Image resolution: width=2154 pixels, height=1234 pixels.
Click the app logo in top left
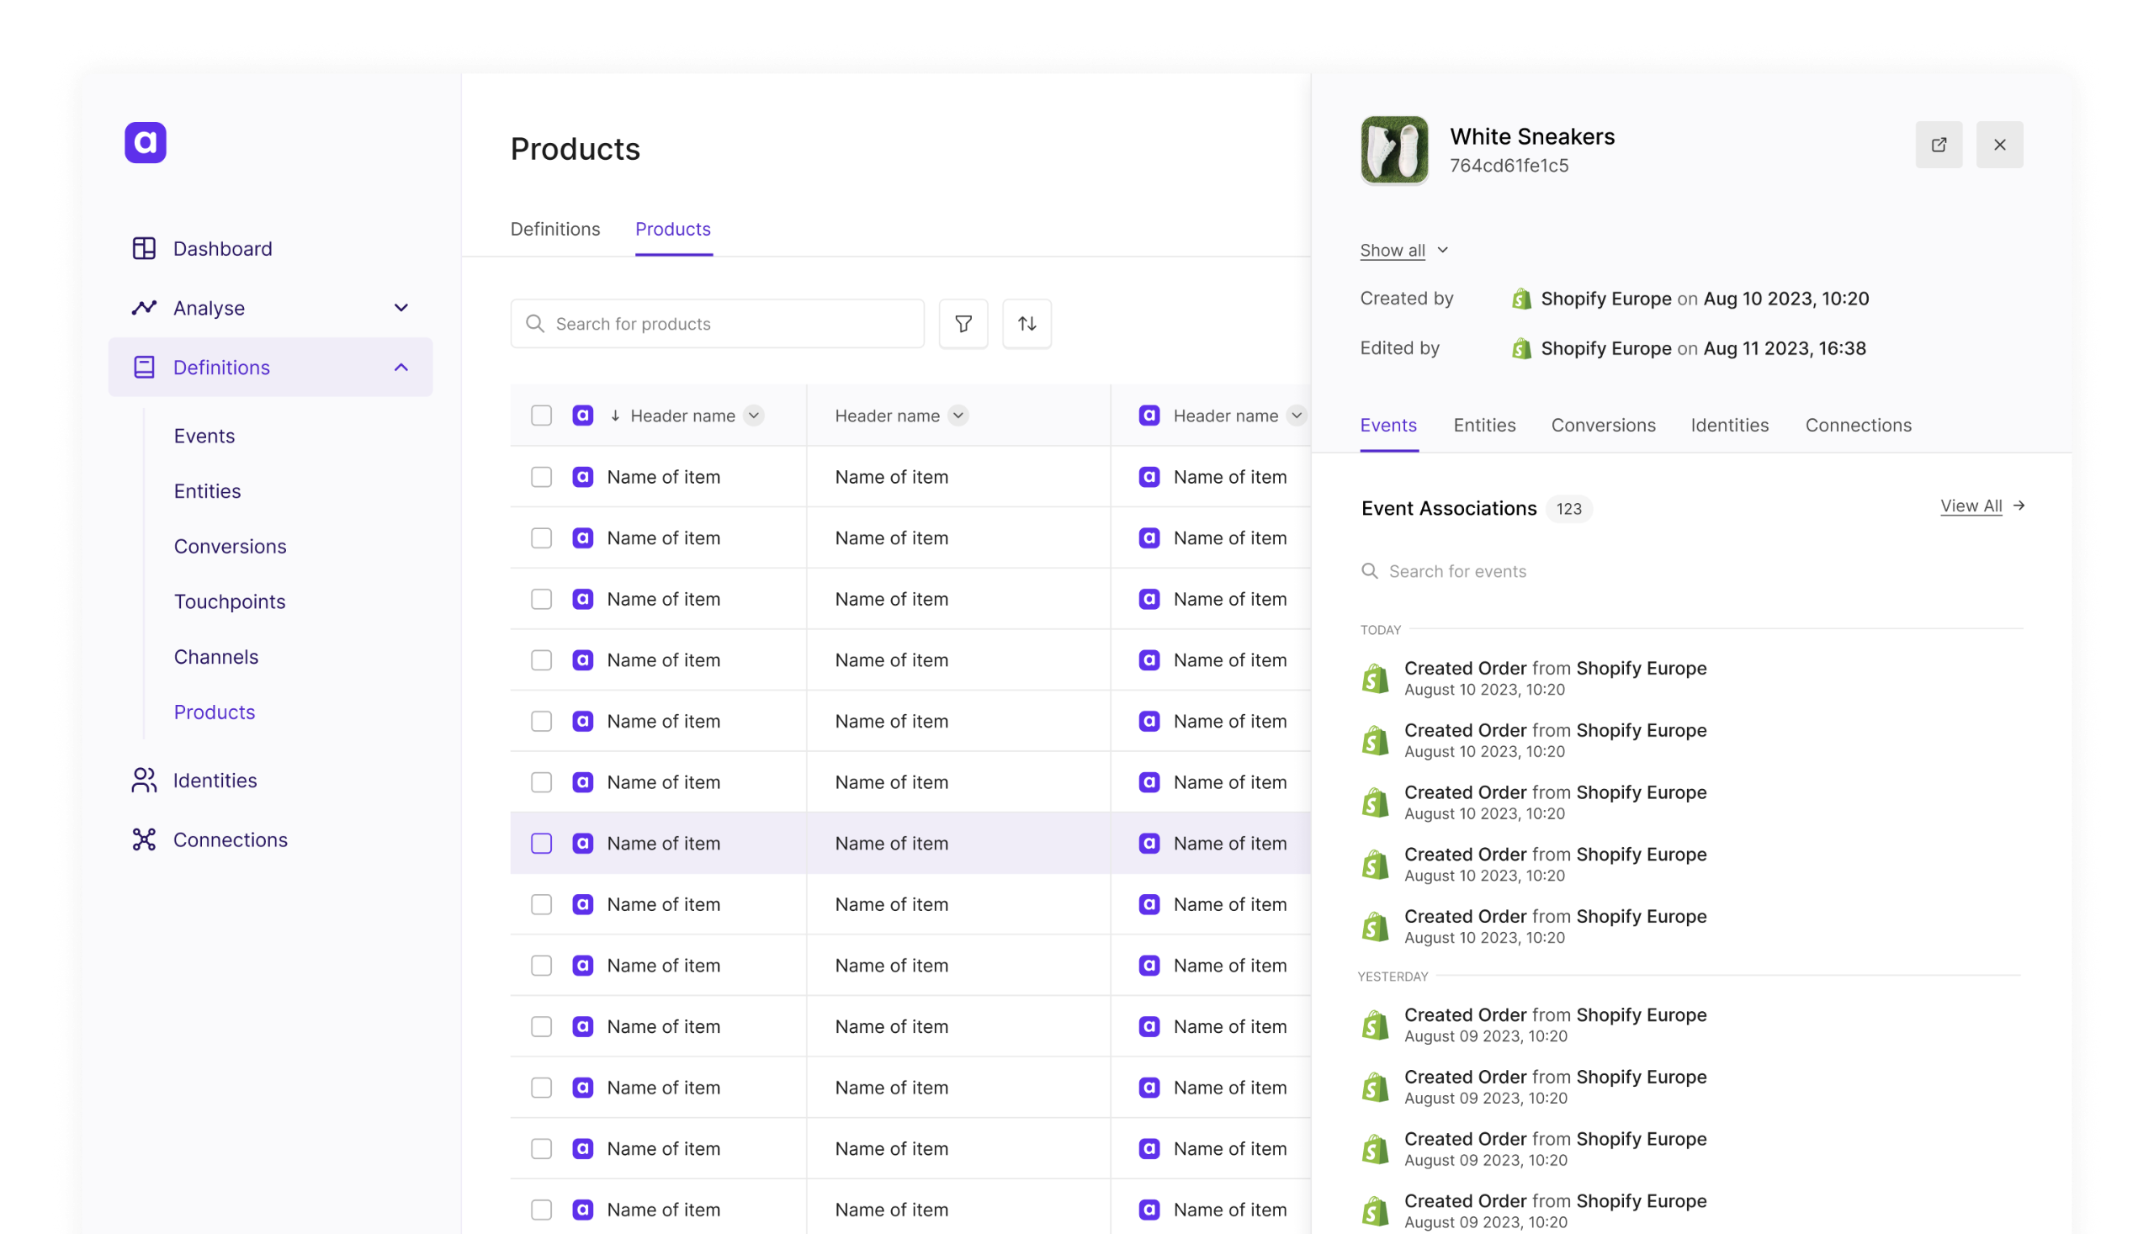[x=145, y=142]
